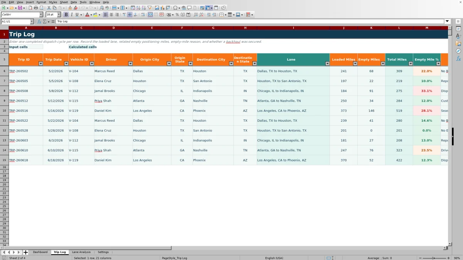The width and height of the screenshot is (463, 260).
Task: Open the sidebar Navigator compass icon
Action: [x=458, y=51]
